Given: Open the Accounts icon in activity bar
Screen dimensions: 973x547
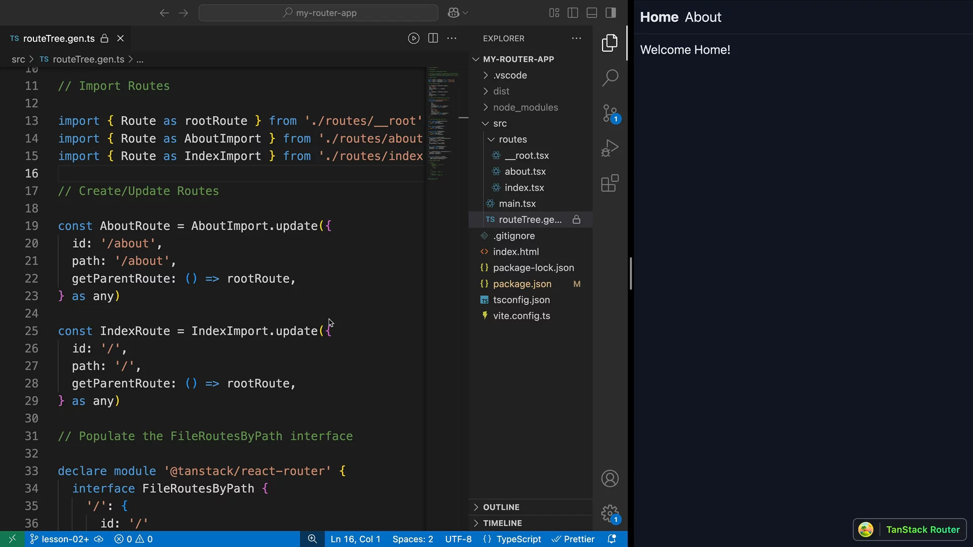Looking at the screenshot, I should pos(610,479).
